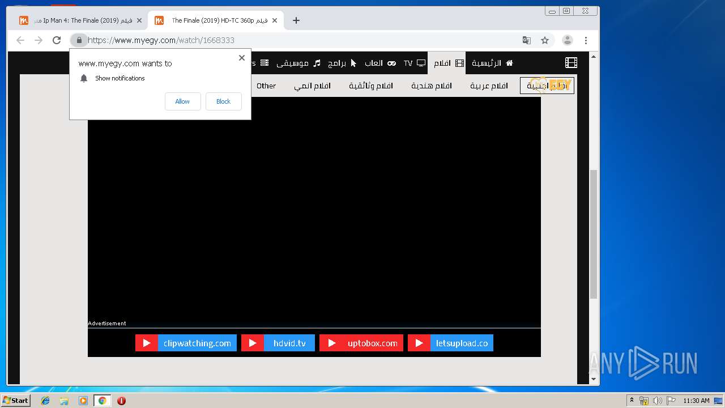Viewport: 725px width, 408px height.
Task: Select the افلام وثائقية category
Action: click(370, 86)
